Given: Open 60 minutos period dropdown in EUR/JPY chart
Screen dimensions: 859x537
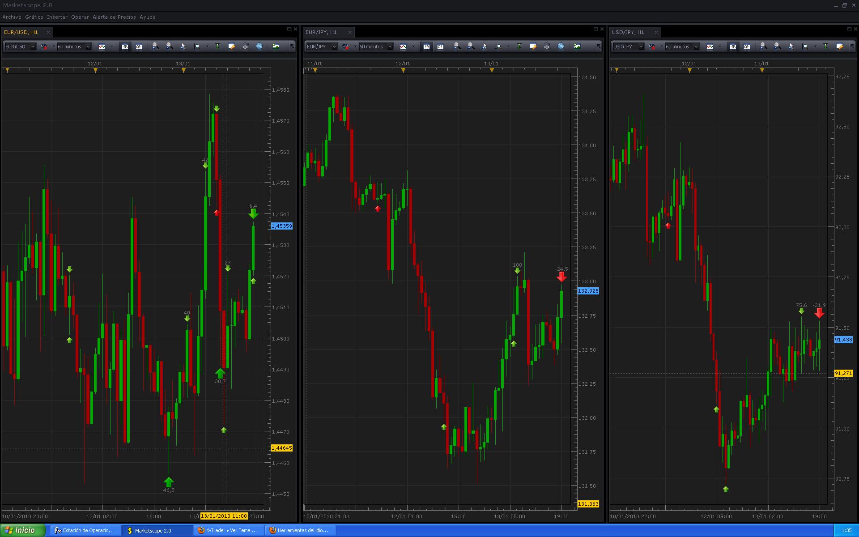Looking at the screenshot, I should 390,47.
